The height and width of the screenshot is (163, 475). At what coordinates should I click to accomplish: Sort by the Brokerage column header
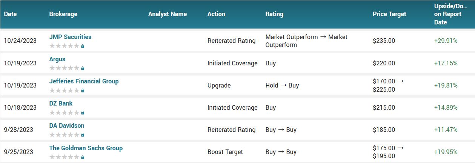coord(63,14)
